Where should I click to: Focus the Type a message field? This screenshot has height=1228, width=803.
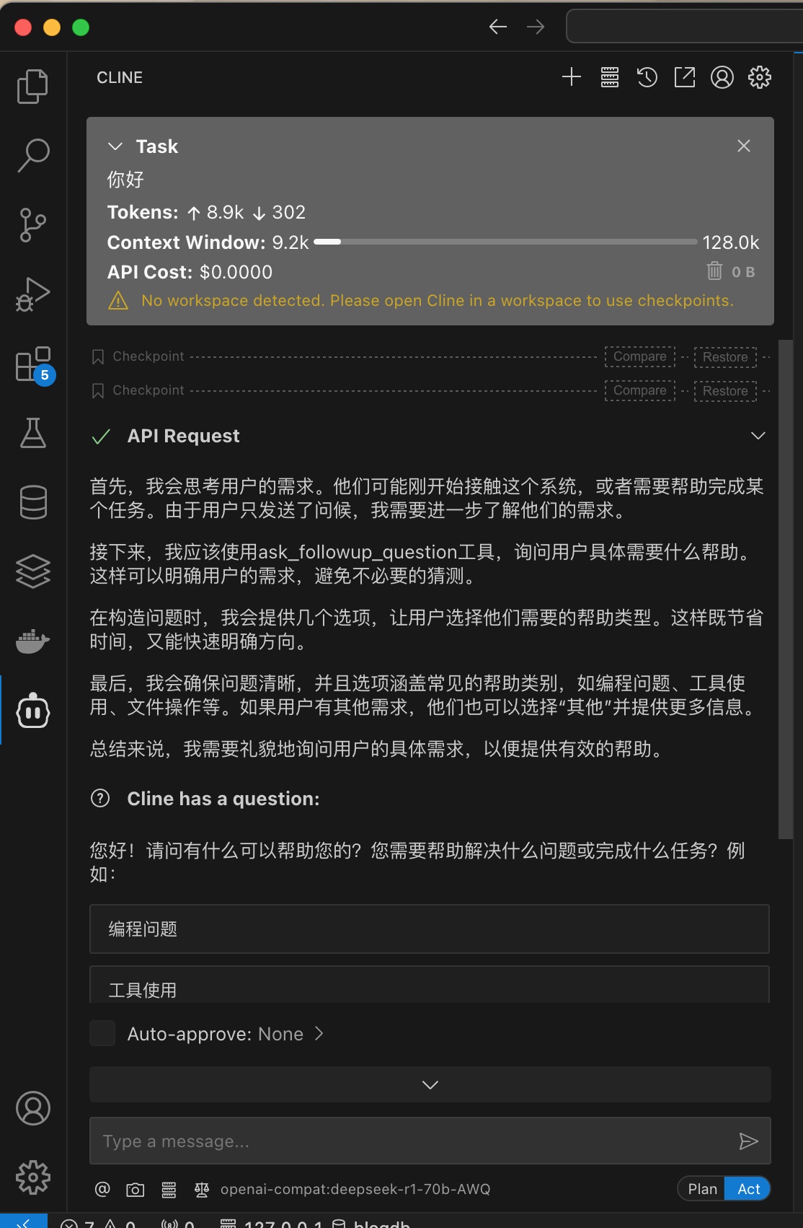click(x=430, y=1141)
